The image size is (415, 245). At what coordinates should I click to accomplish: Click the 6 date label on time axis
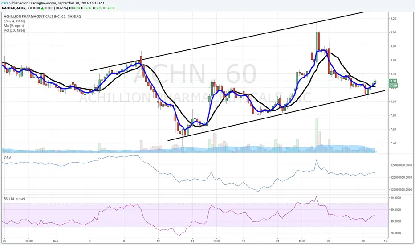90,241
